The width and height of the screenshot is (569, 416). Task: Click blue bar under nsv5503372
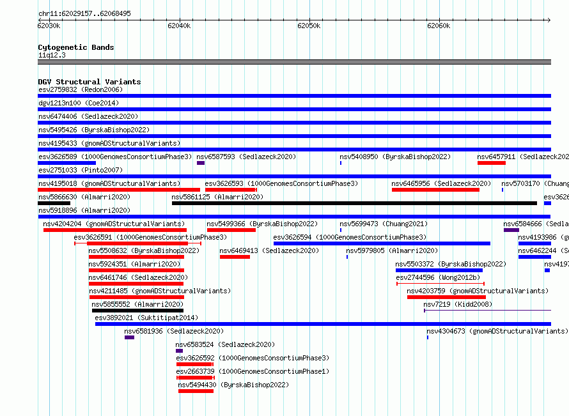439,270
